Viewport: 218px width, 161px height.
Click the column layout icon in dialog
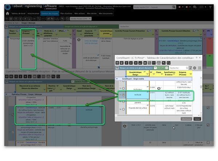199,68
